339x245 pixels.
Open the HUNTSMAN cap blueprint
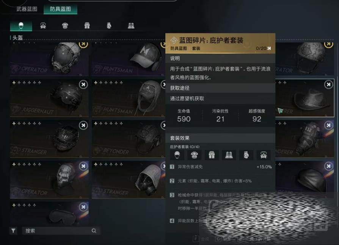pos(129,59)
